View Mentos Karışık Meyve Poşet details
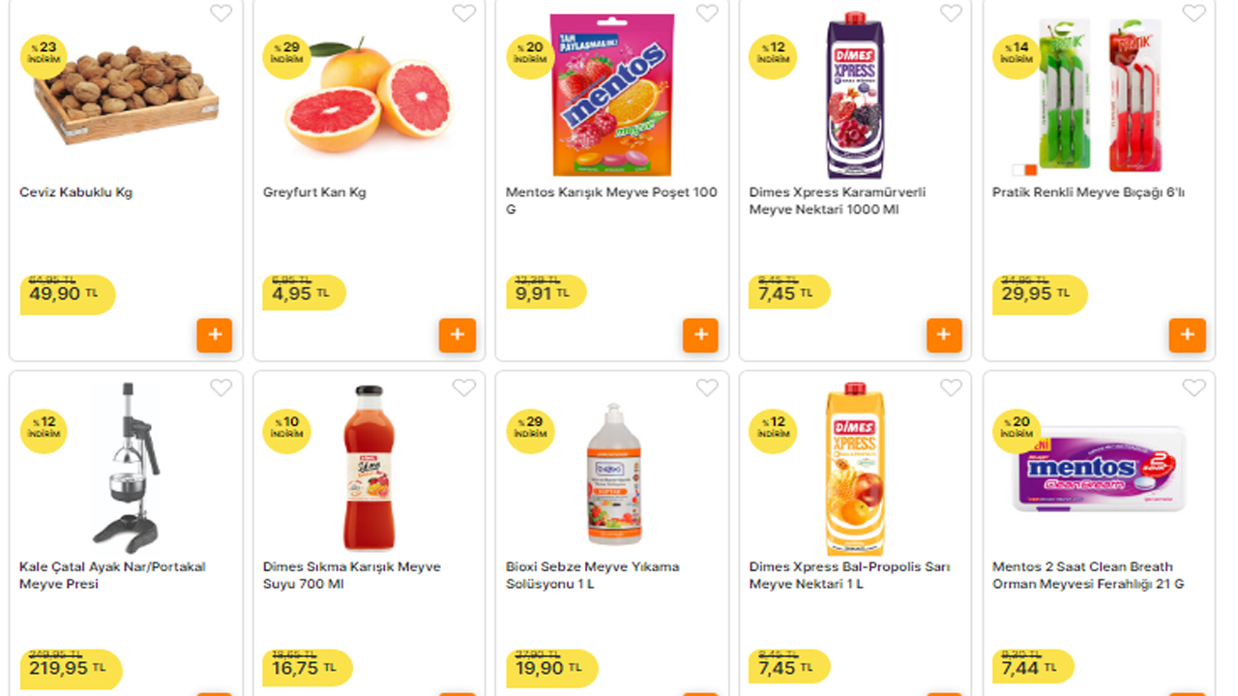1238x696 pixels. pos(609,200)
